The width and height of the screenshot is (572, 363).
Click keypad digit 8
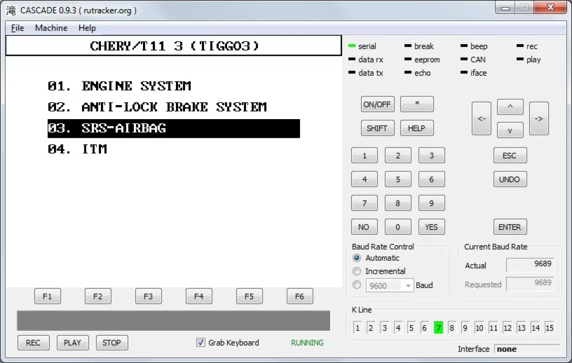click(398, 203)
